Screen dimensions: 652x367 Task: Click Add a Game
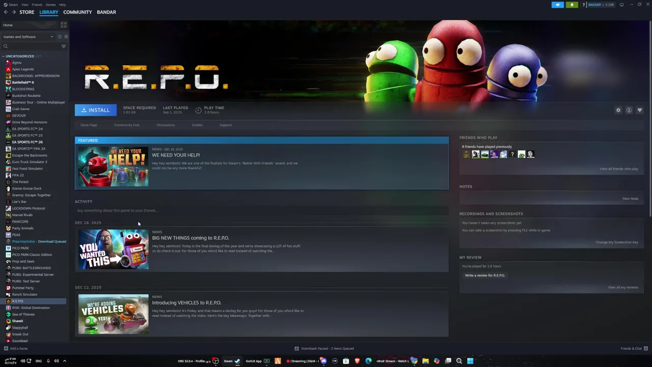click(x=16, y=349)
